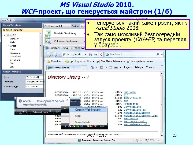Click the system tray clock showing 9:50

[102, 126]
